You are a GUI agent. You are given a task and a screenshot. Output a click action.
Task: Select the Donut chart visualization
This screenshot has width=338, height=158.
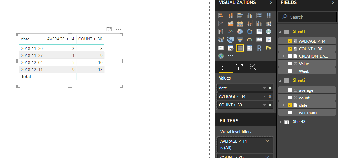coord(249,32)
